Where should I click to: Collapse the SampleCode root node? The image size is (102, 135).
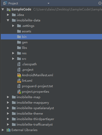3,9
